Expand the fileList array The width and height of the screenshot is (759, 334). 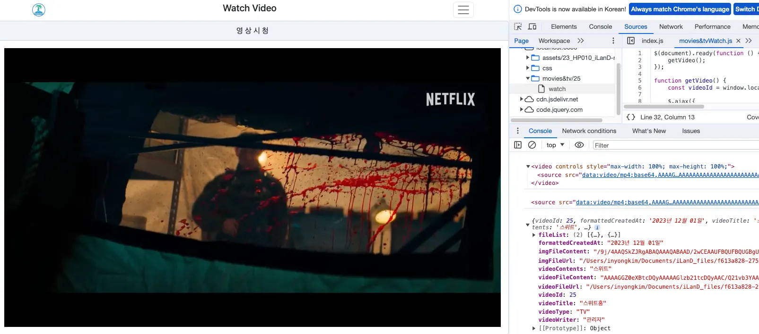pos(534,235)
